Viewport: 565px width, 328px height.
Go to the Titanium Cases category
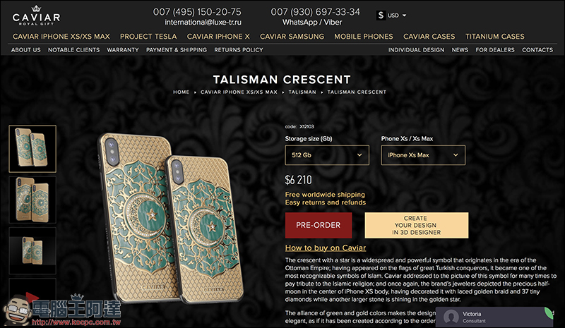(495, 37)
